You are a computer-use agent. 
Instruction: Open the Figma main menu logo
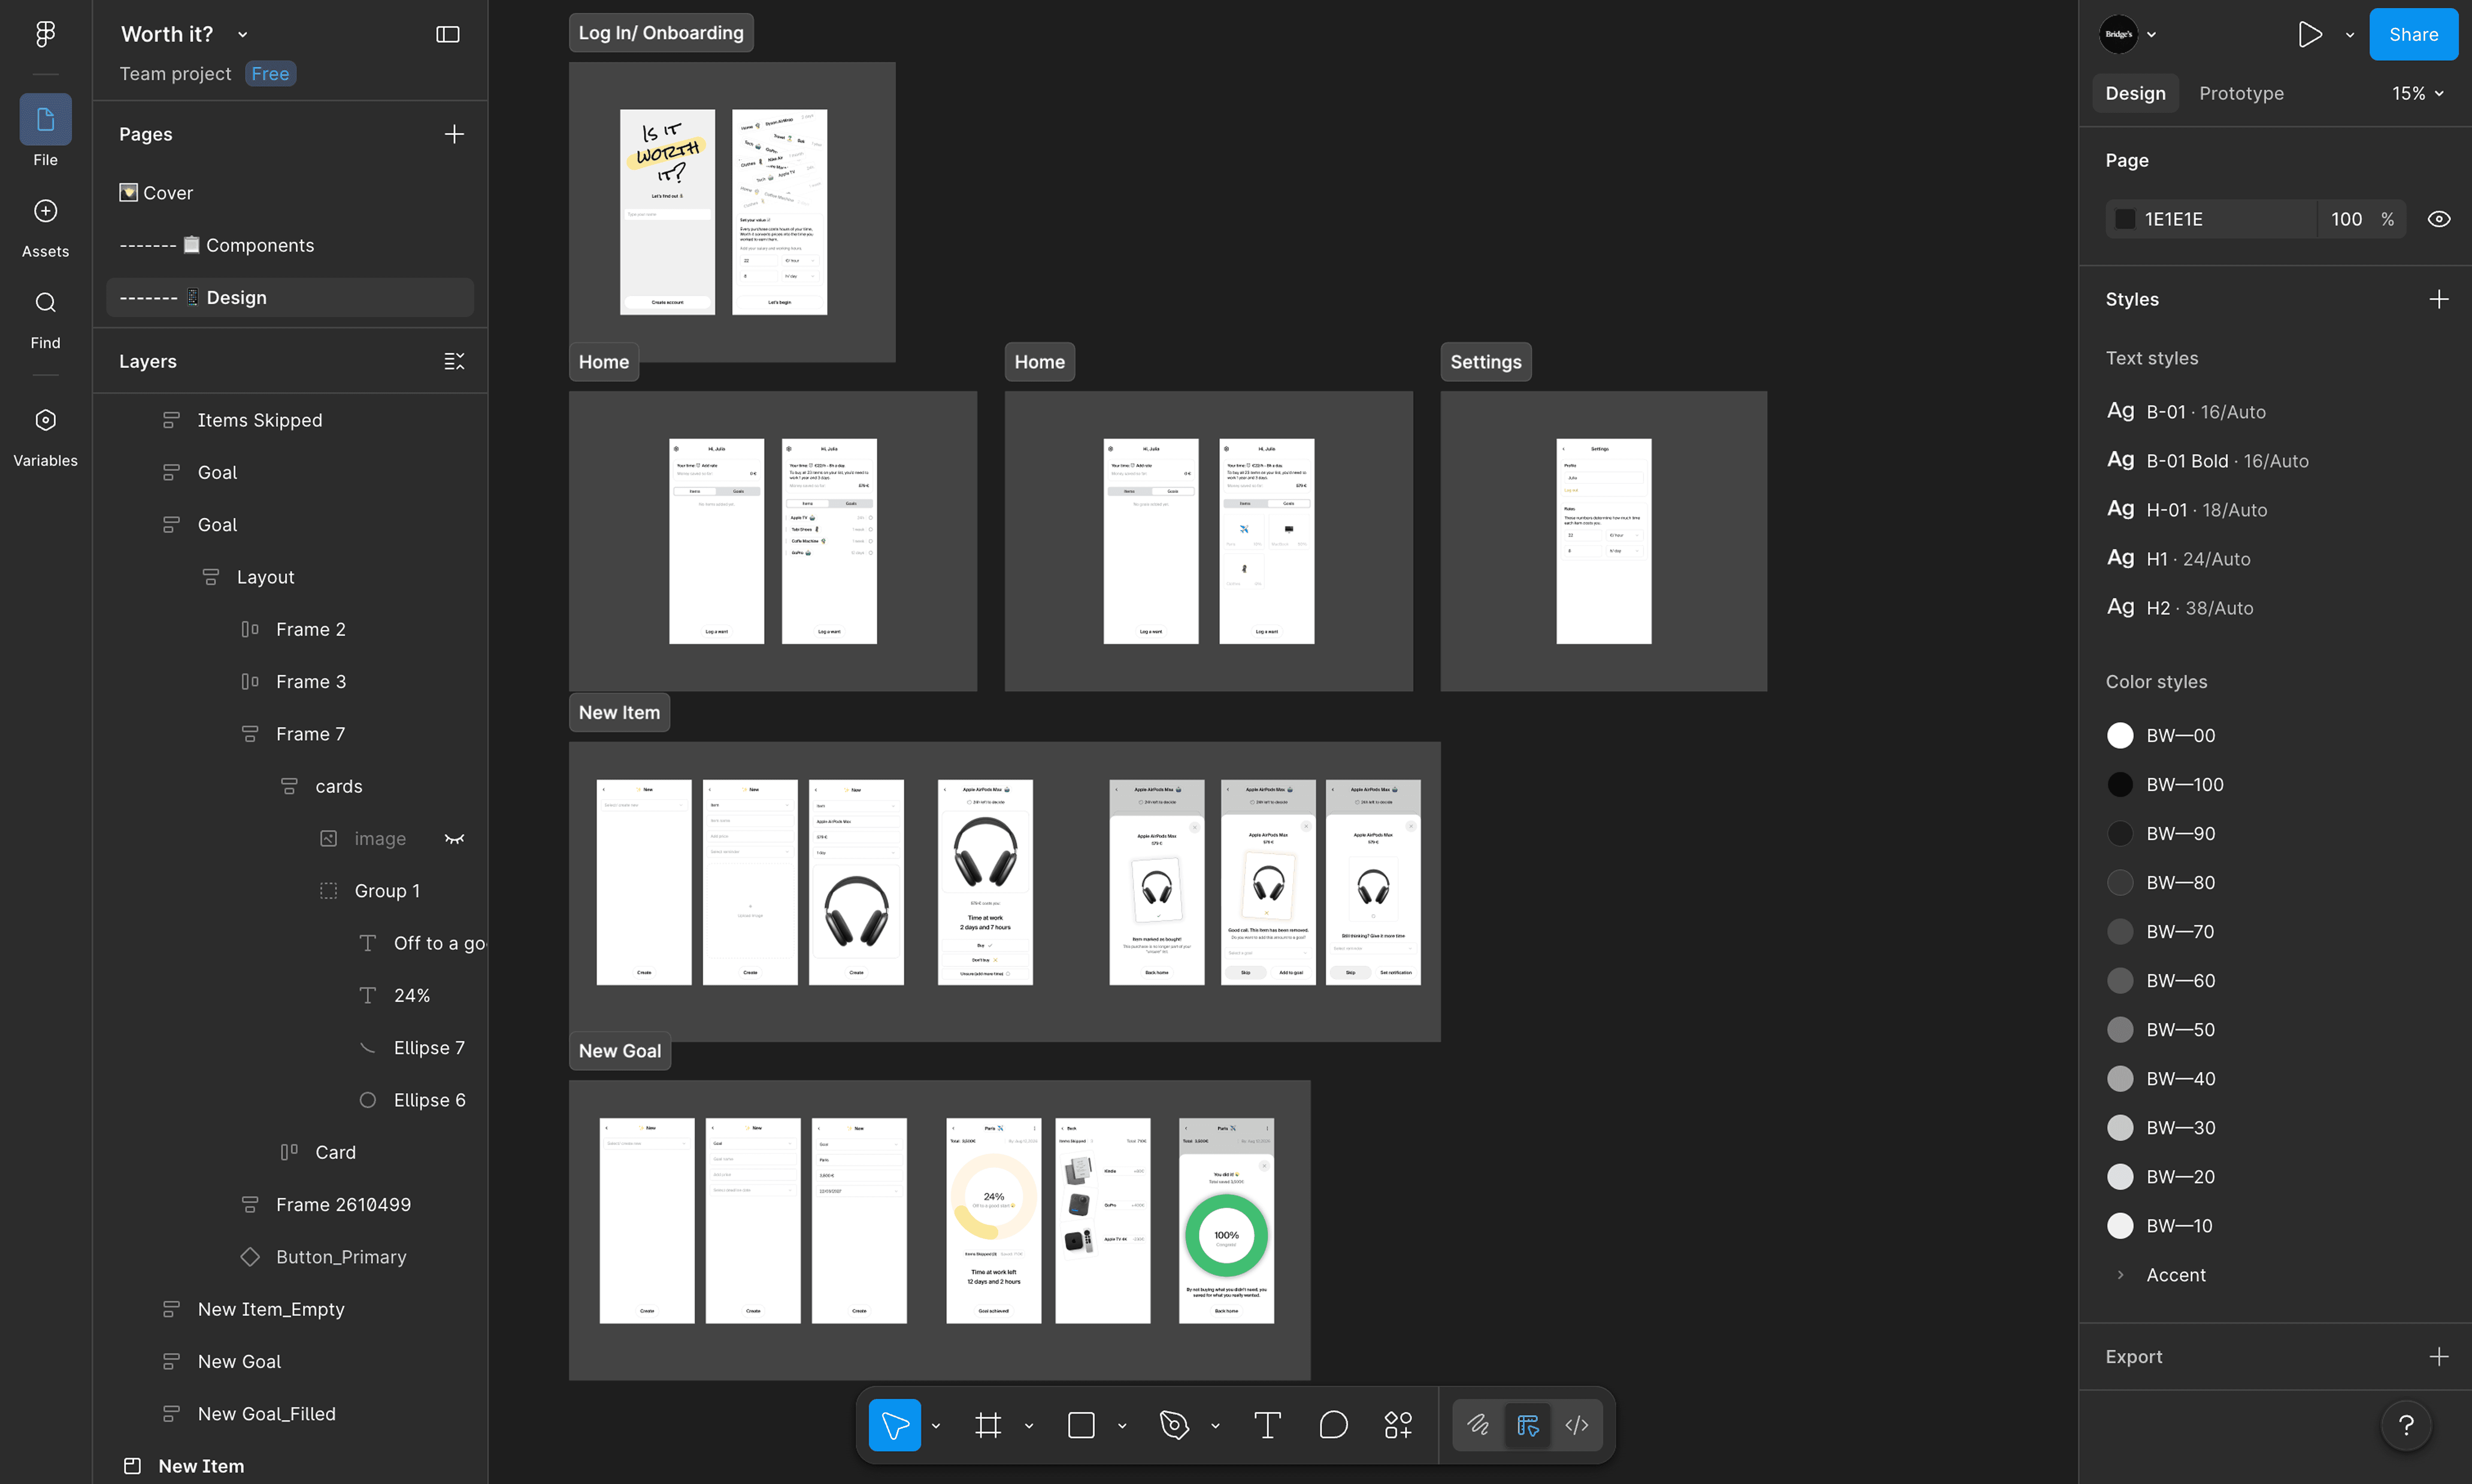(45, 34)
